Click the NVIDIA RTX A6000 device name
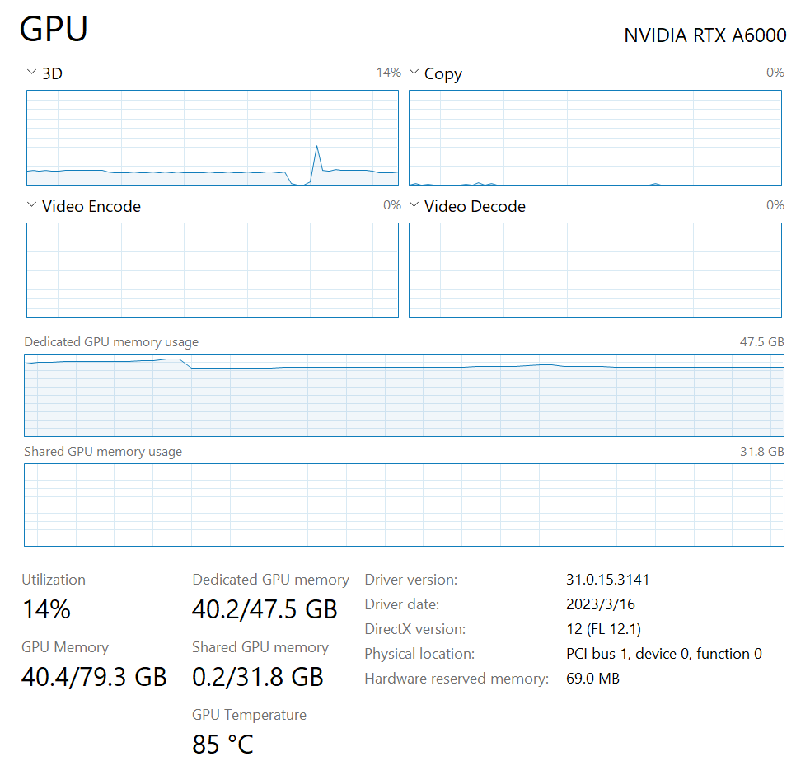The height and width of the screenshot is (780, 796). click(705, 35)
